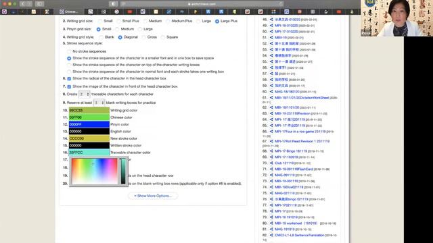433x243 pixels.
Task: Click share icon beside Club 121119
Action: [271, 163]
